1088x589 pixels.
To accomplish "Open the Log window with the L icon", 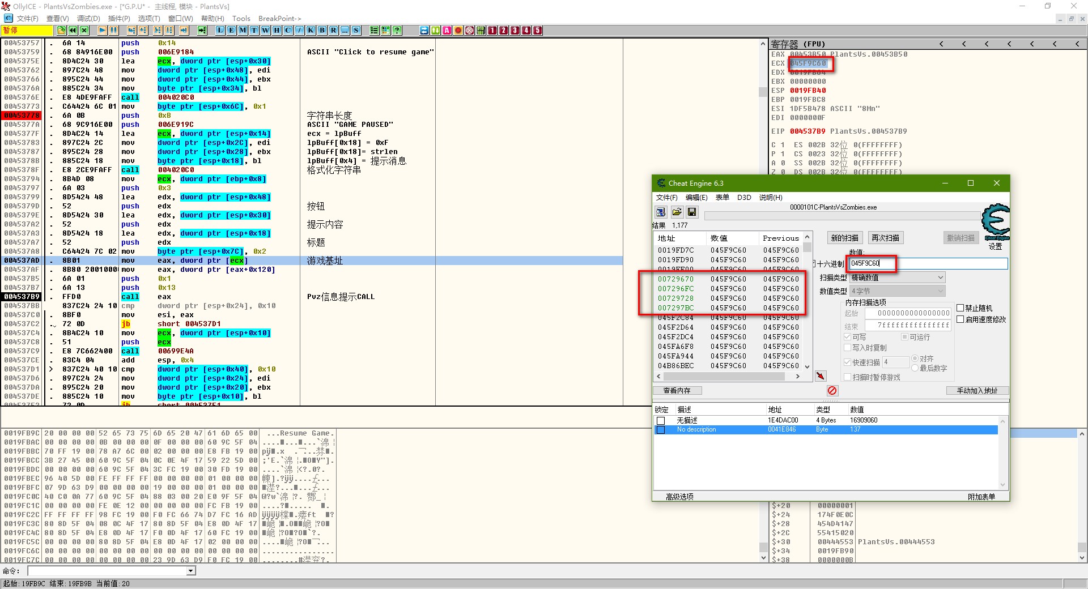I will (220, 31).
